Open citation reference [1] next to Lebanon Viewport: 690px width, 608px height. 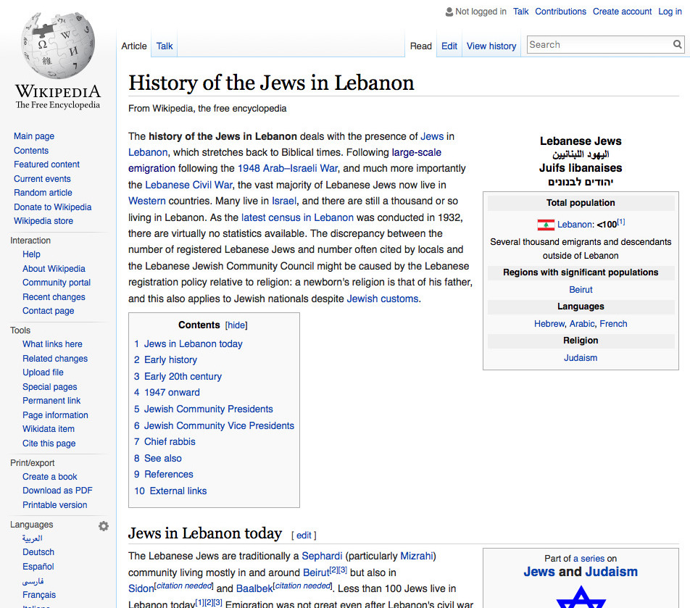pyautogui.click(x=620, y=222)
